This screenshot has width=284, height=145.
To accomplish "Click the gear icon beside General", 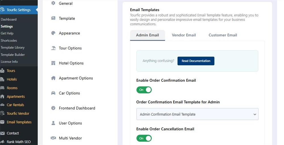I will (53, 3).
